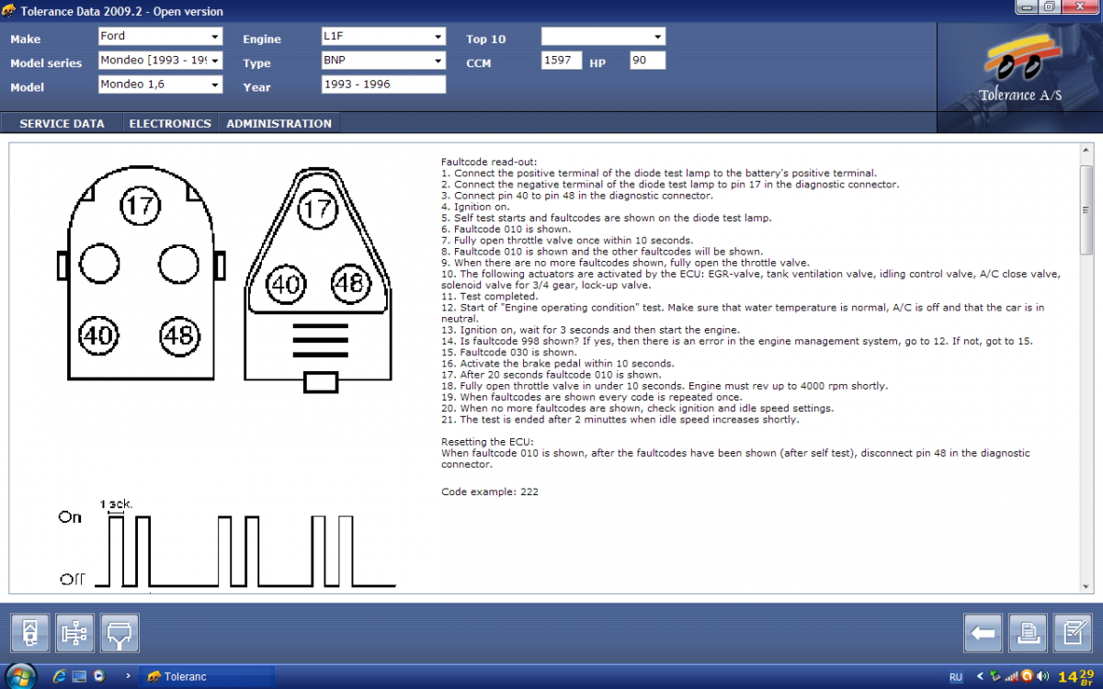Open the Type dropdown showing BNP
Screen dimensions: 1103x689
tap(383, 61)
